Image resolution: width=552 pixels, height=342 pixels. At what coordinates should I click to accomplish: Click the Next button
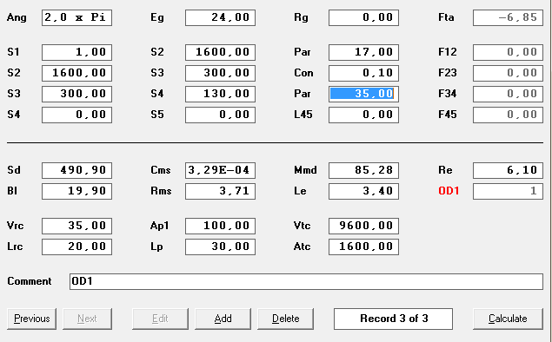(87, 319)
